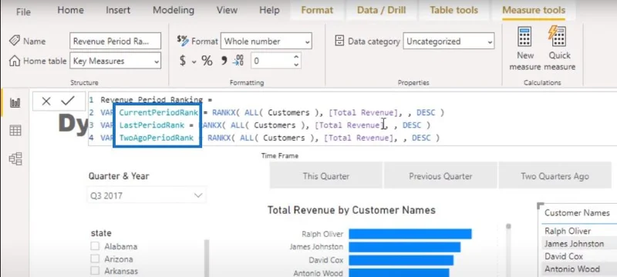The height and width of the screenshot is (277, 617).
Task: Click the David Cox revenue bar
Action: coord(401,260)
